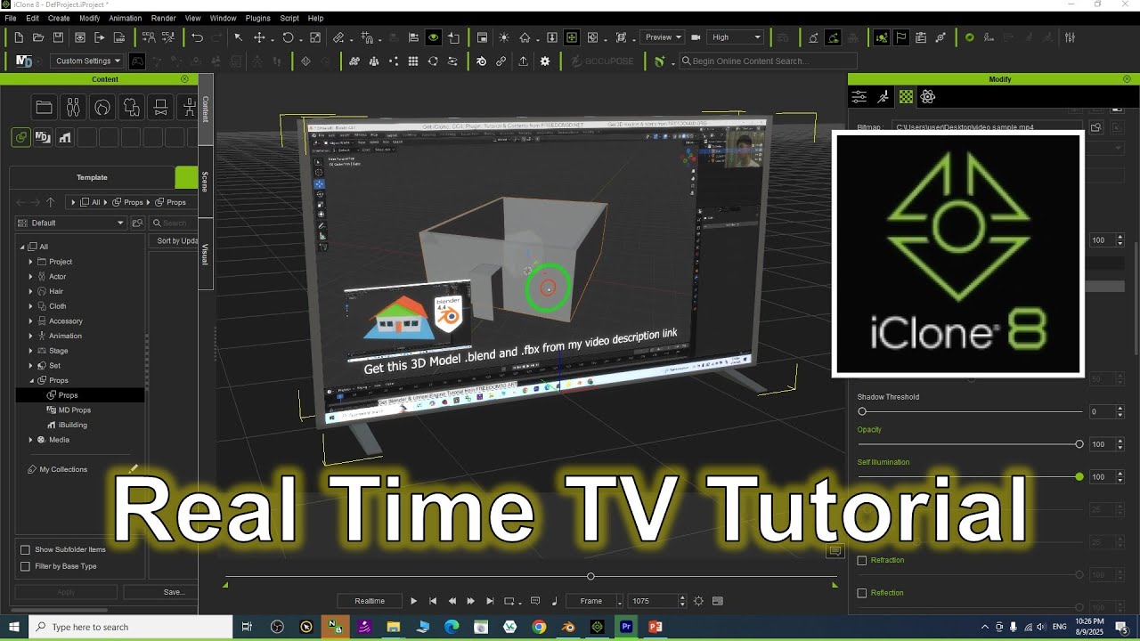Screen dimensions: 1140x641
Task: Click the Play button in timeline controls
Action: [x=413, y=601]
